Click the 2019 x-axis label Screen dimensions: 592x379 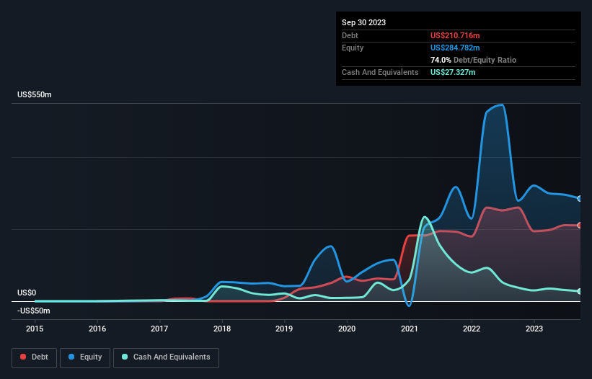[x=284, y=329]
